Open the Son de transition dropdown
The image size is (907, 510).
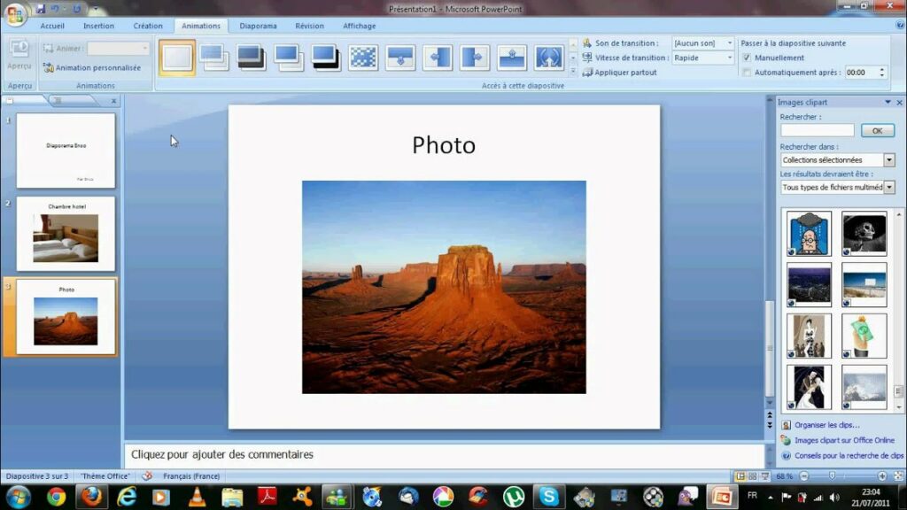tap(730, 42)
